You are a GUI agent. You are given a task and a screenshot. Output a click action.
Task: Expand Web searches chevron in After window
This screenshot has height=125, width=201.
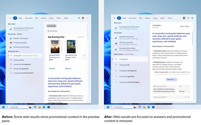pos(146,54)
